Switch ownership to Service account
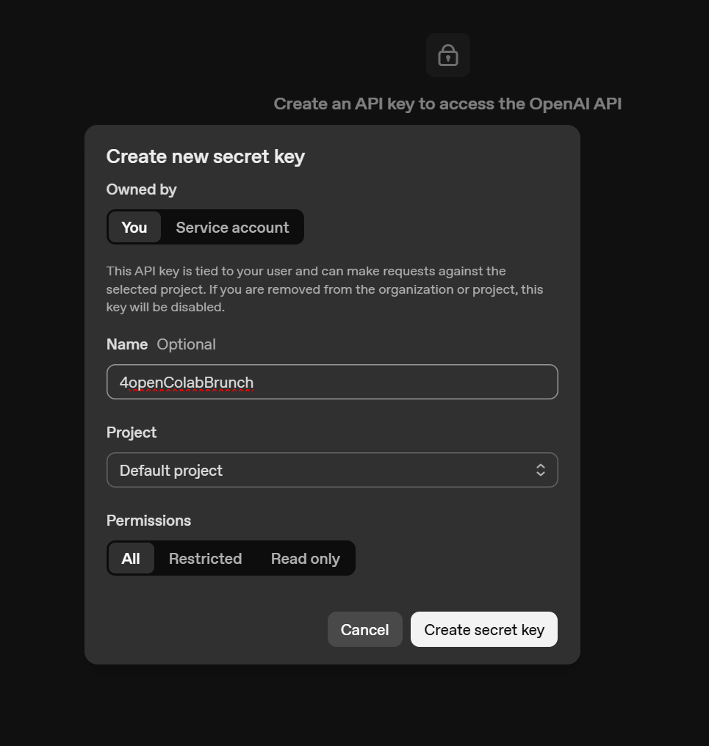The width and height of the screenshot is (709, 746). (232, 228)
